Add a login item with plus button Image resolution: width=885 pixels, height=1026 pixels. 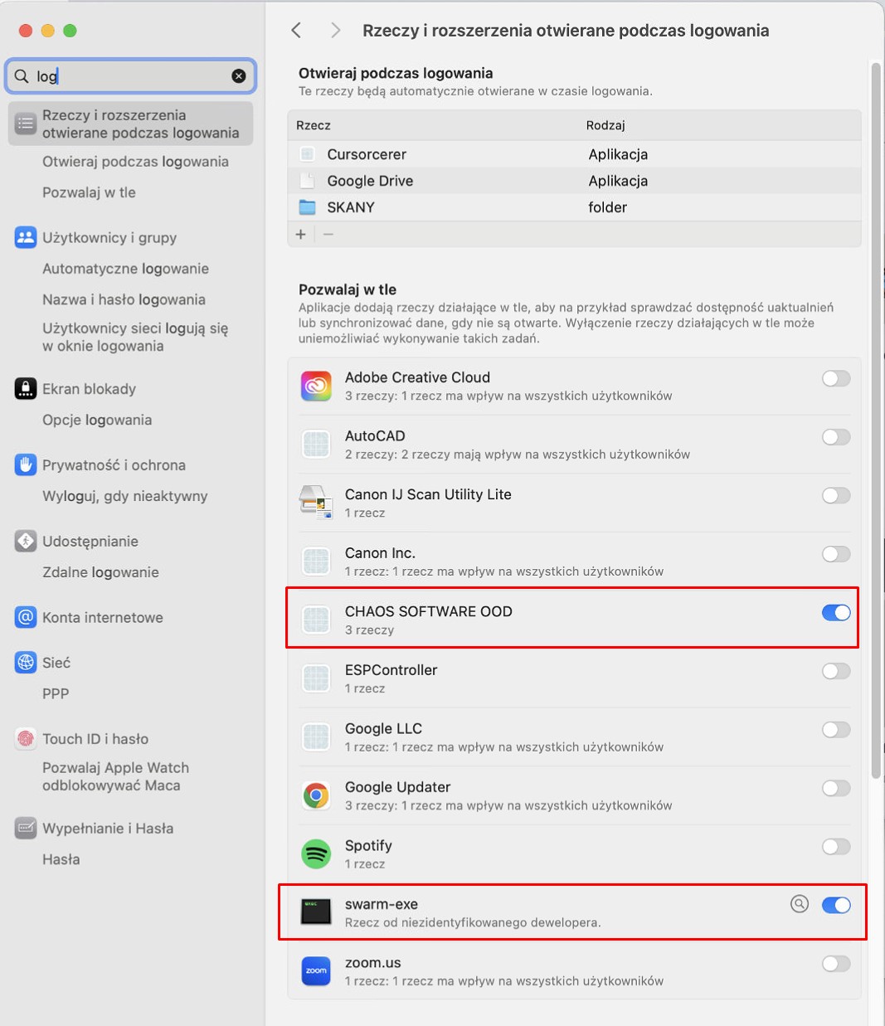[x=301, y=235]
